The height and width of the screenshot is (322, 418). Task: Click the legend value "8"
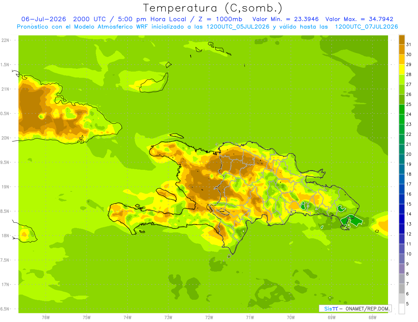[408, 274]
